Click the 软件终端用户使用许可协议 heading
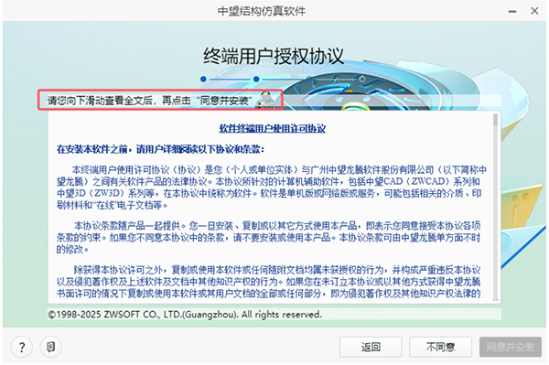The width and height of the screenshot is (549, 365). point(273,128)
